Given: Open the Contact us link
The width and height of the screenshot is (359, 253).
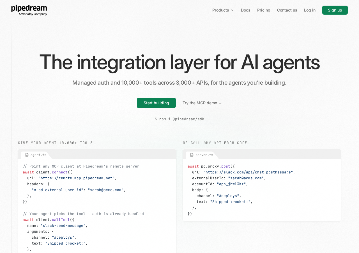Looking at the screenshot, I should coord(287,10).
